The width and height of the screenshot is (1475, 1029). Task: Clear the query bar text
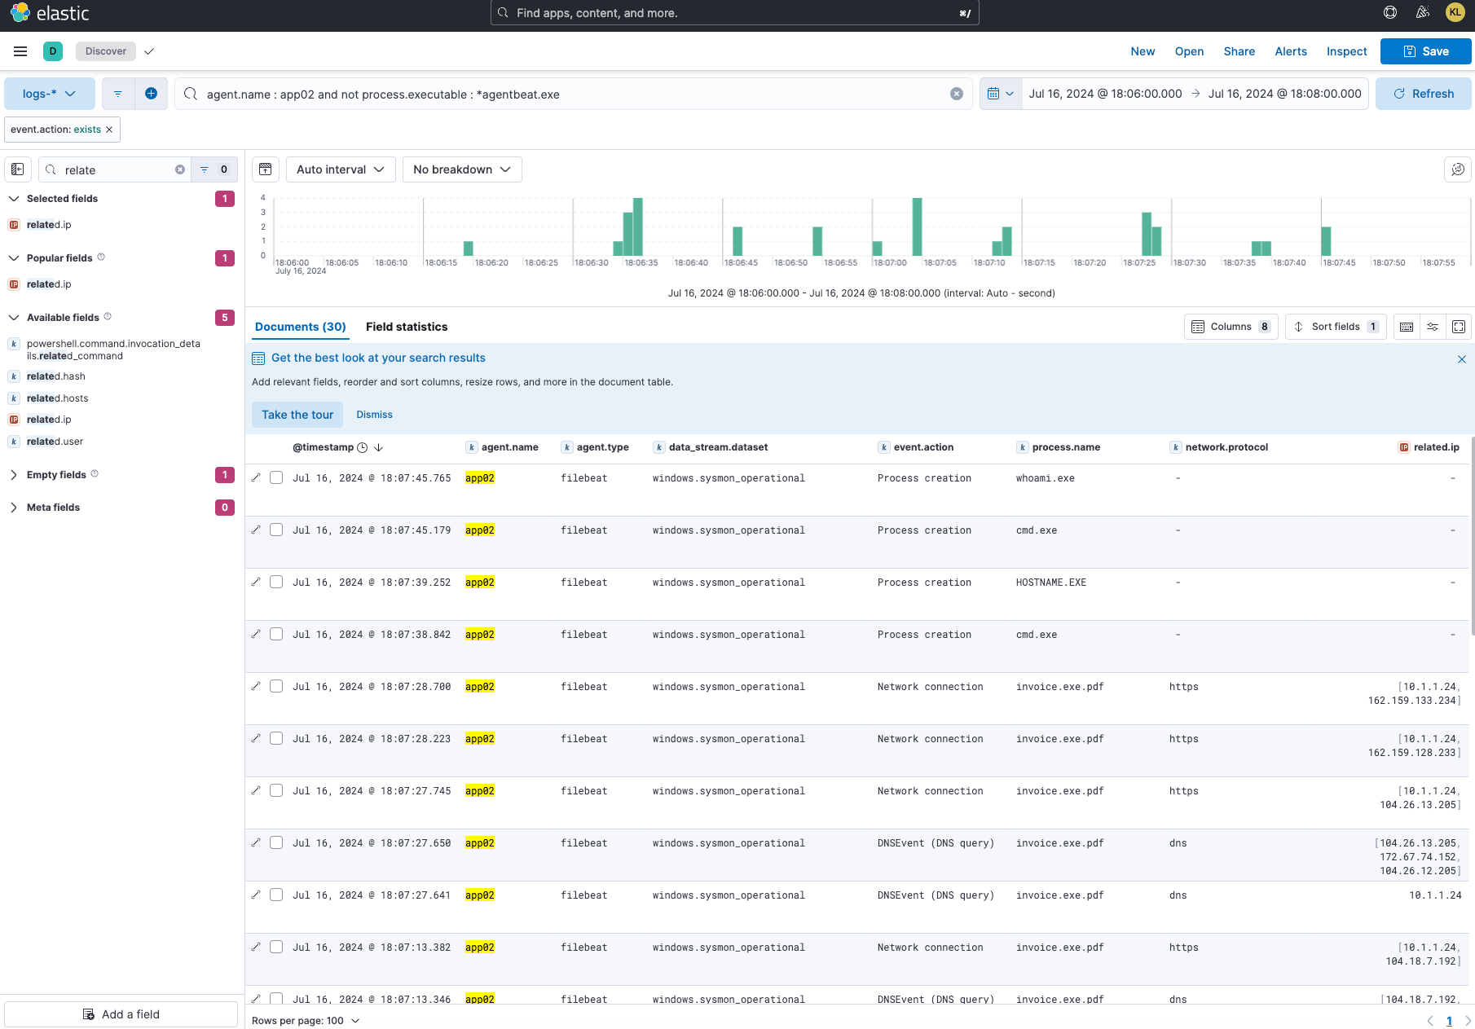tap(957, 94)
